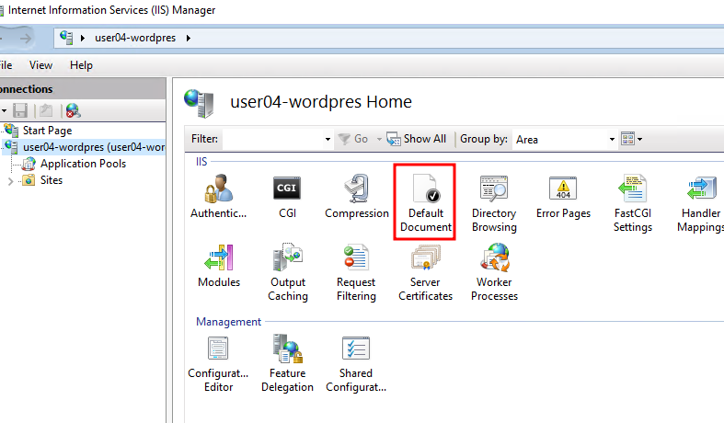Open the Output Caching feature
This screenshot has height=423, width=724.
(288, 271)
